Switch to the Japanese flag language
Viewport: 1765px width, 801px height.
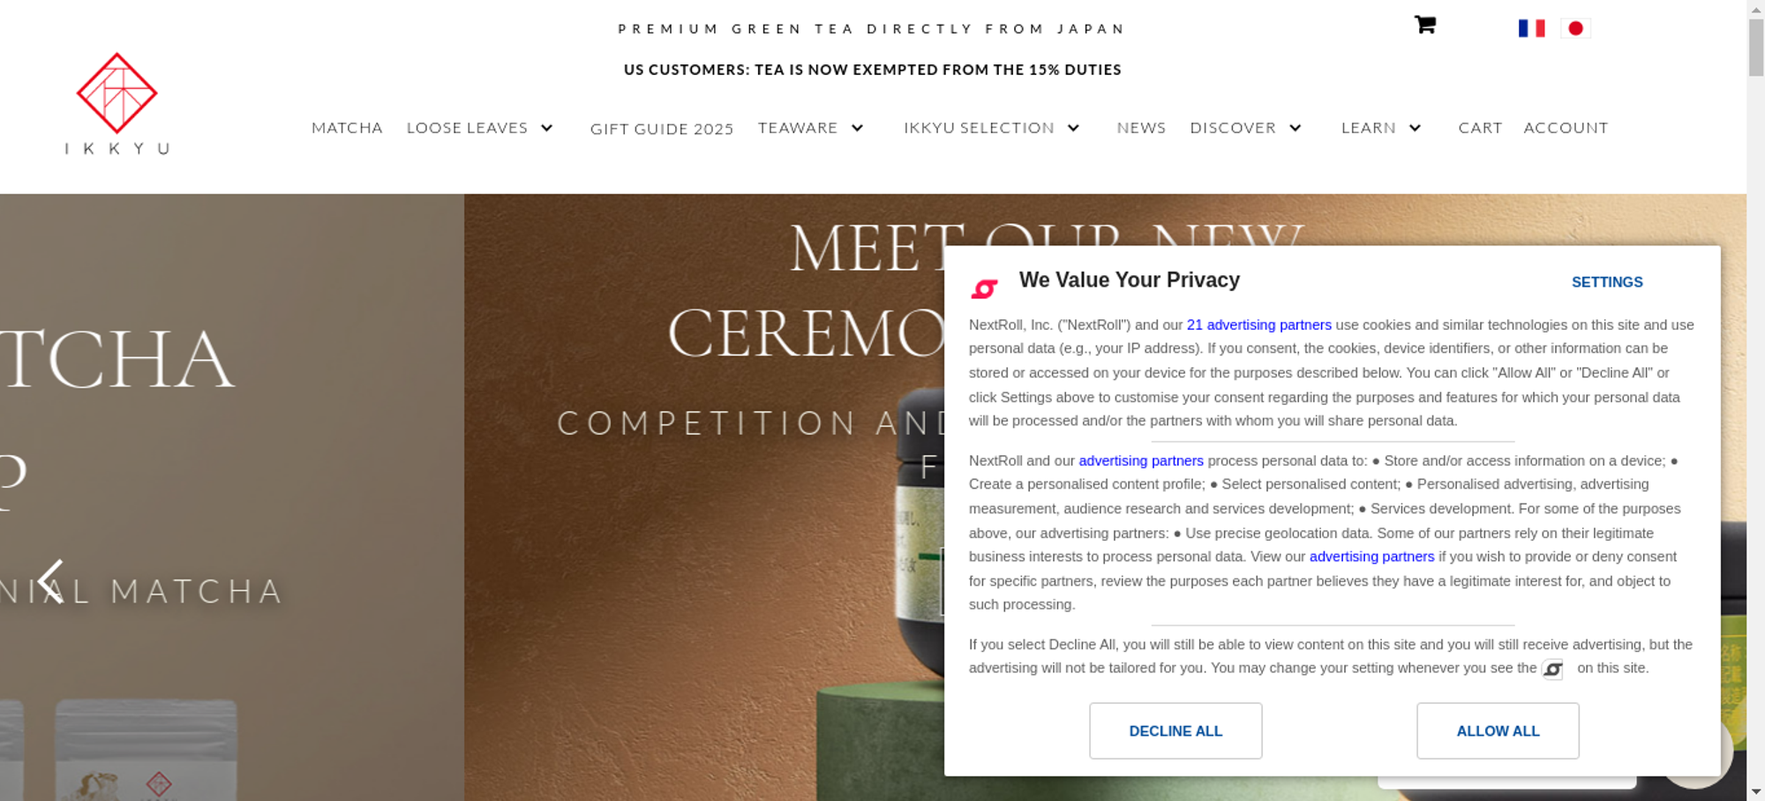[x=1575, y=28]
